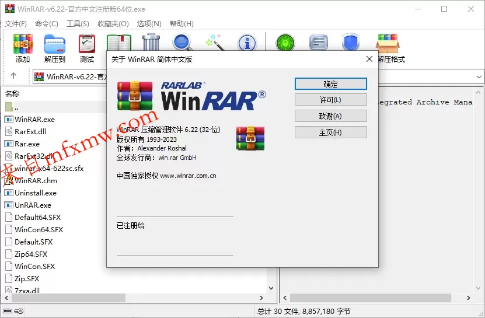Select UnRAR.exe in file list

pos(33,205)
